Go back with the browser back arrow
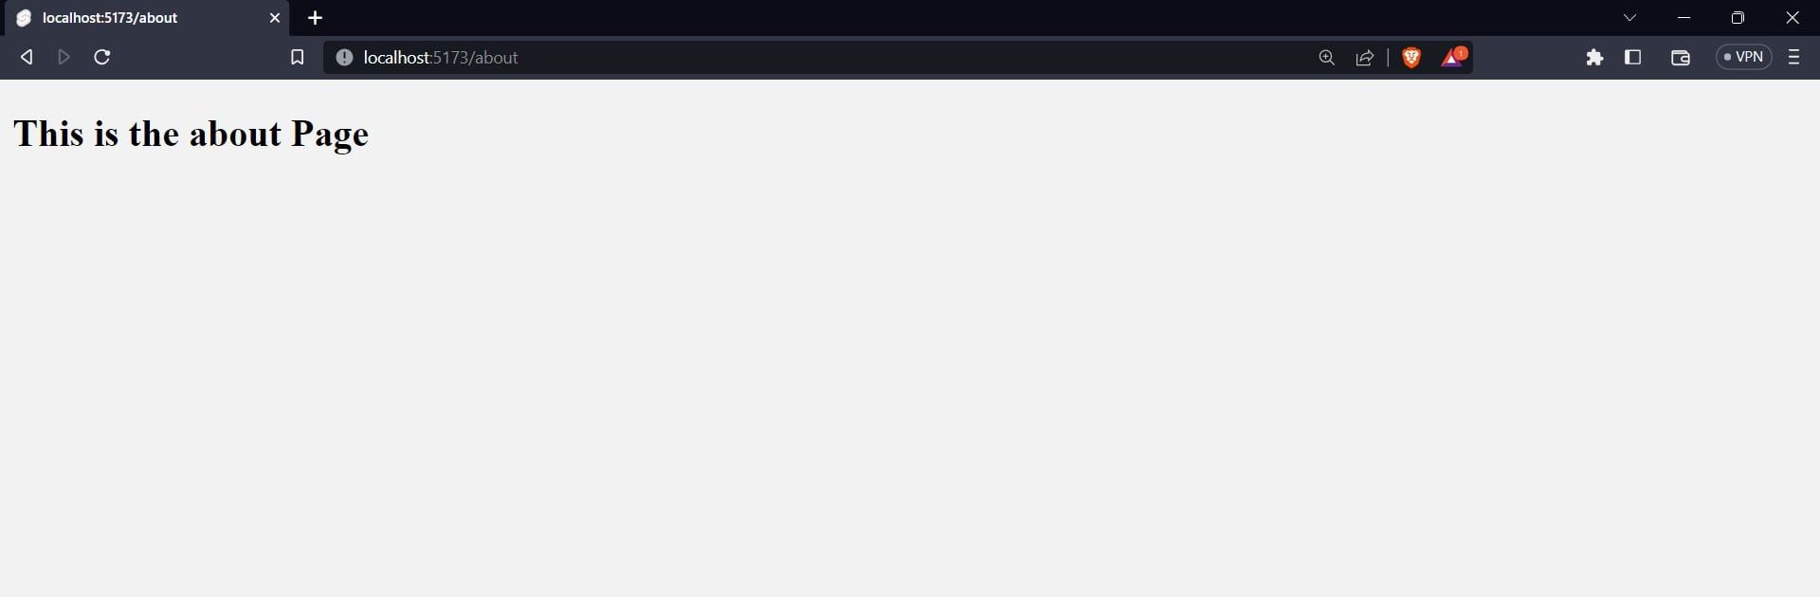 27,58
